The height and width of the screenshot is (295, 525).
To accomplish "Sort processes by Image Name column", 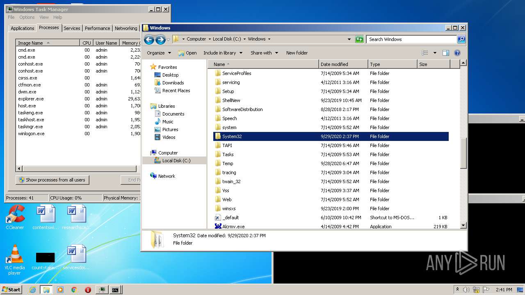I will 48,43.
